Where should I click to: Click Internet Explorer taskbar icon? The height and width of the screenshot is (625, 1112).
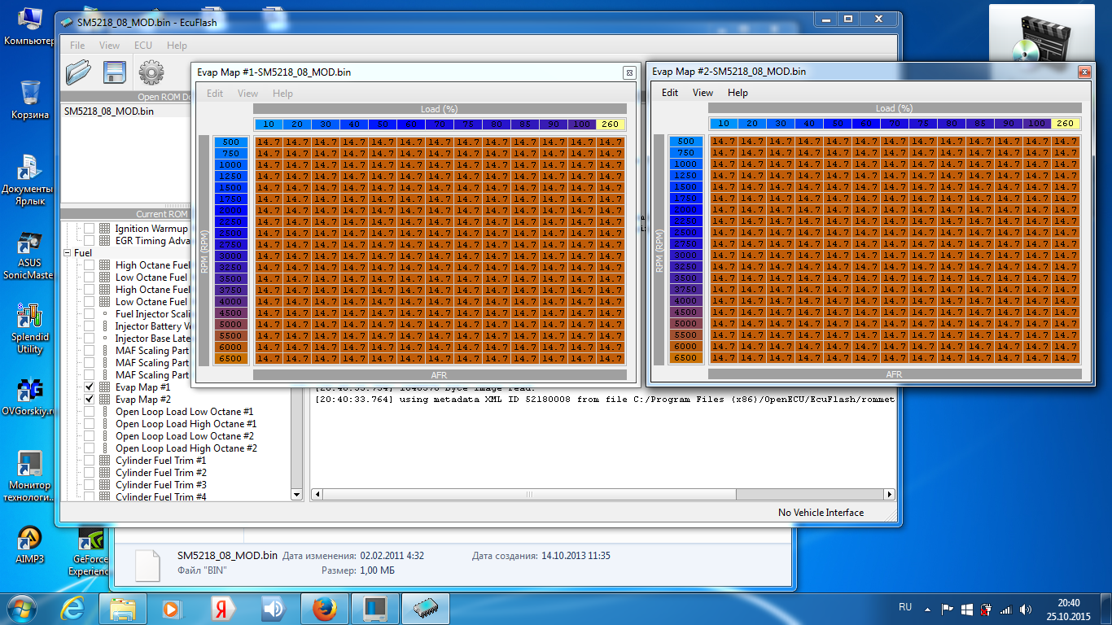[73, 608]
